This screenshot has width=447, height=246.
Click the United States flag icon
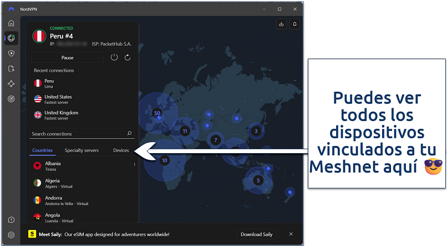click(x=38, y=99)
